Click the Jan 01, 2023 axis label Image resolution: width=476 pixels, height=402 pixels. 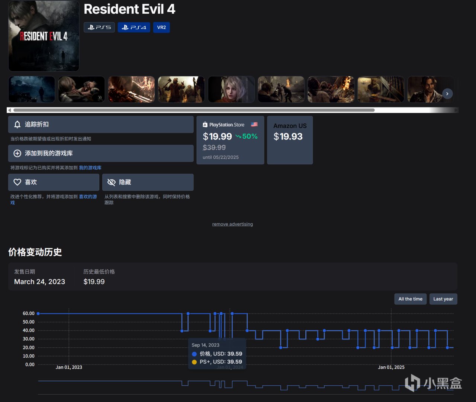(x=69, y=367)
